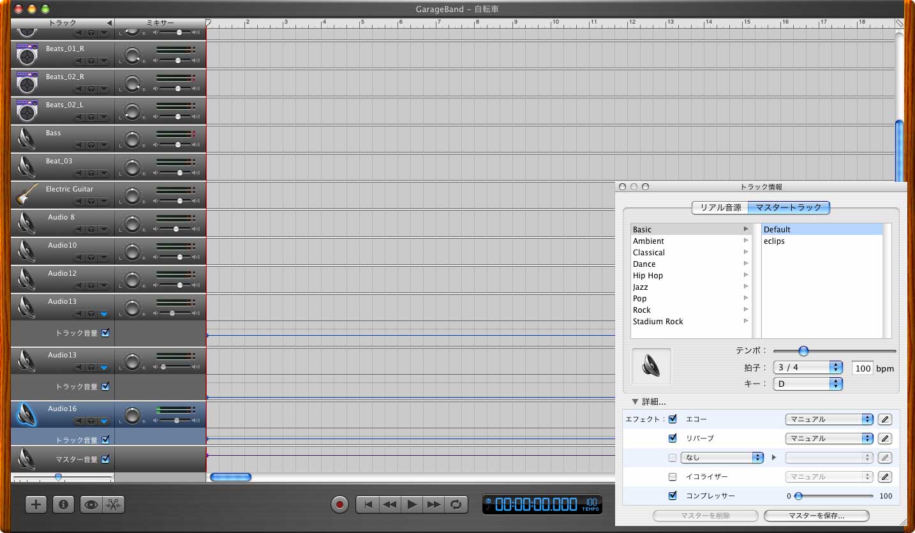915x533 pixels.
Task: Choose the eclips master preset
Action: [822, 241]
